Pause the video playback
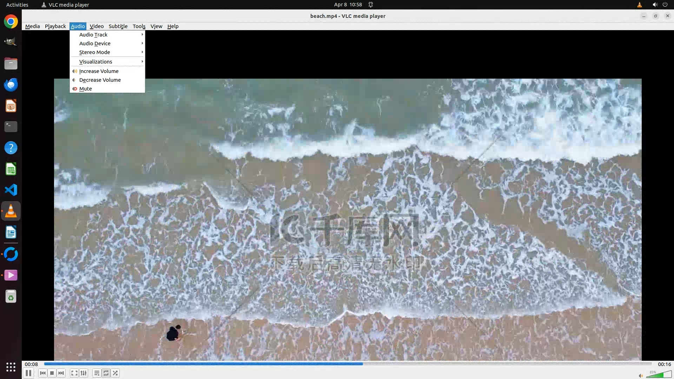The height and width of the screenshot is (379, 674). coord(28,373)
